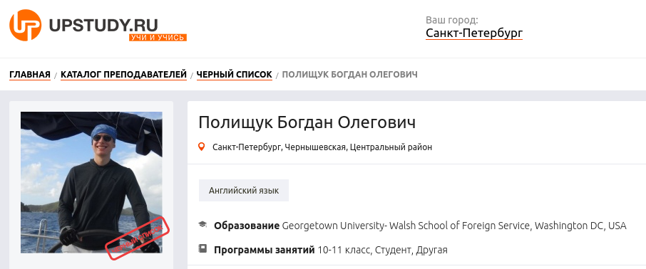This screenshot has width=646, height=269.
Task: Open the Санкт-Петербург city selector
Action: point(474,33)
